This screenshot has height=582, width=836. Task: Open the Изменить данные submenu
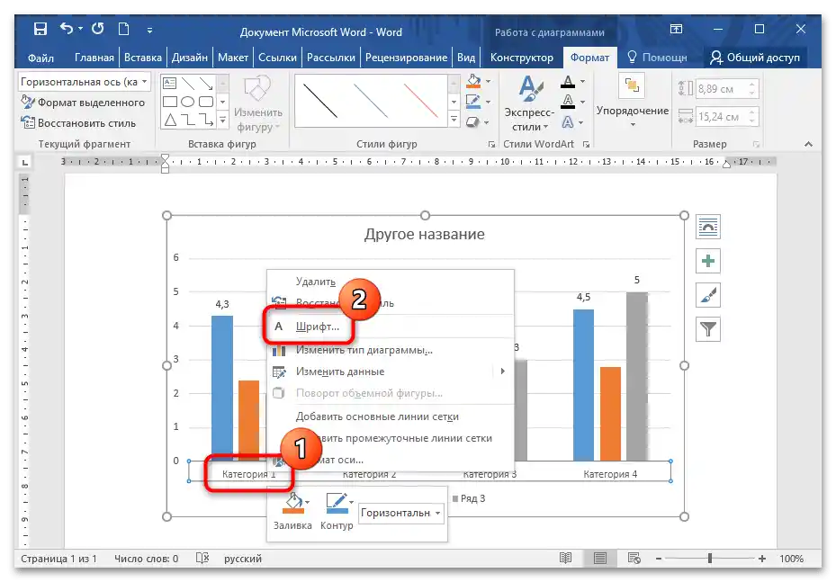[x=391, y=372]
